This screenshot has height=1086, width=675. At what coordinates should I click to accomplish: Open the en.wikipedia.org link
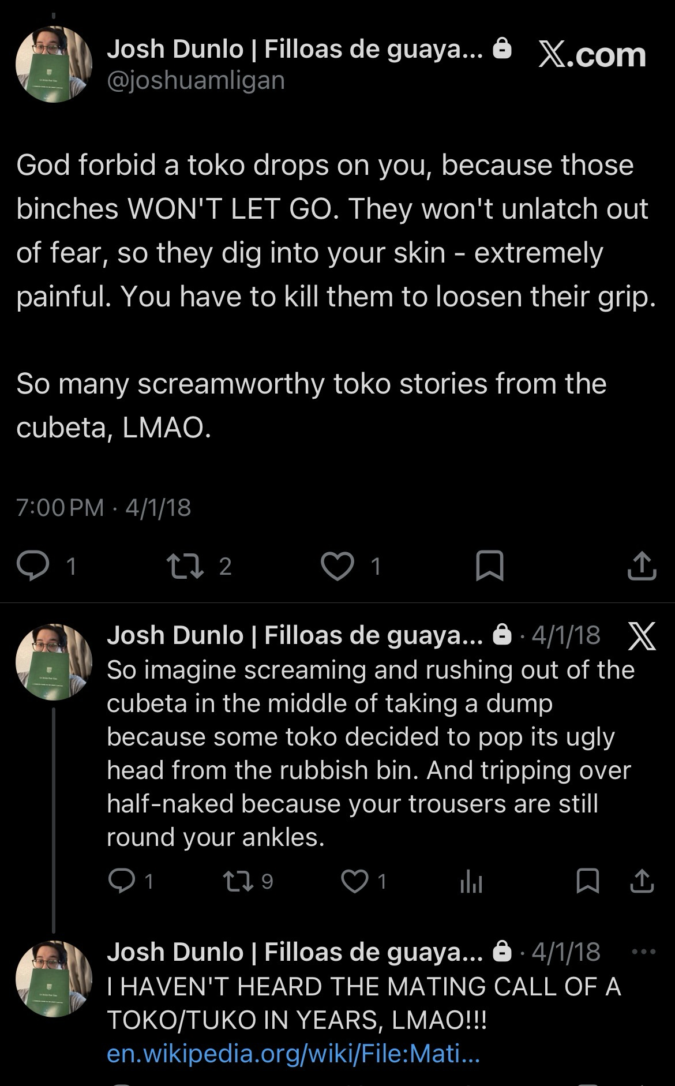293,1054
